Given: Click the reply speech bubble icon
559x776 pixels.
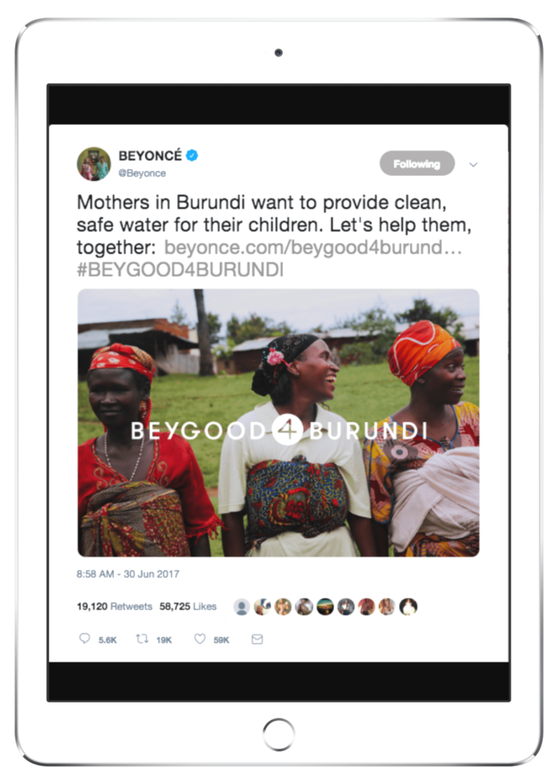Looking at the screenshot, I should pos(85,638).
